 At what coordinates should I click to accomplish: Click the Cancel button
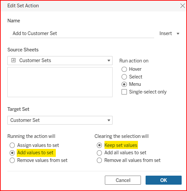tap(123, 180)
